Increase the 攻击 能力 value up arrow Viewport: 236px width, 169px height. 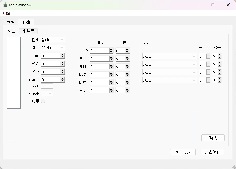tap(111, 57)
